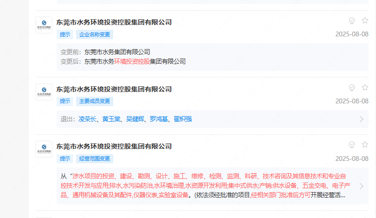Mark the 企业名称变更 entry as read
This screenshot has height=218, width=376.
(351, 20)
